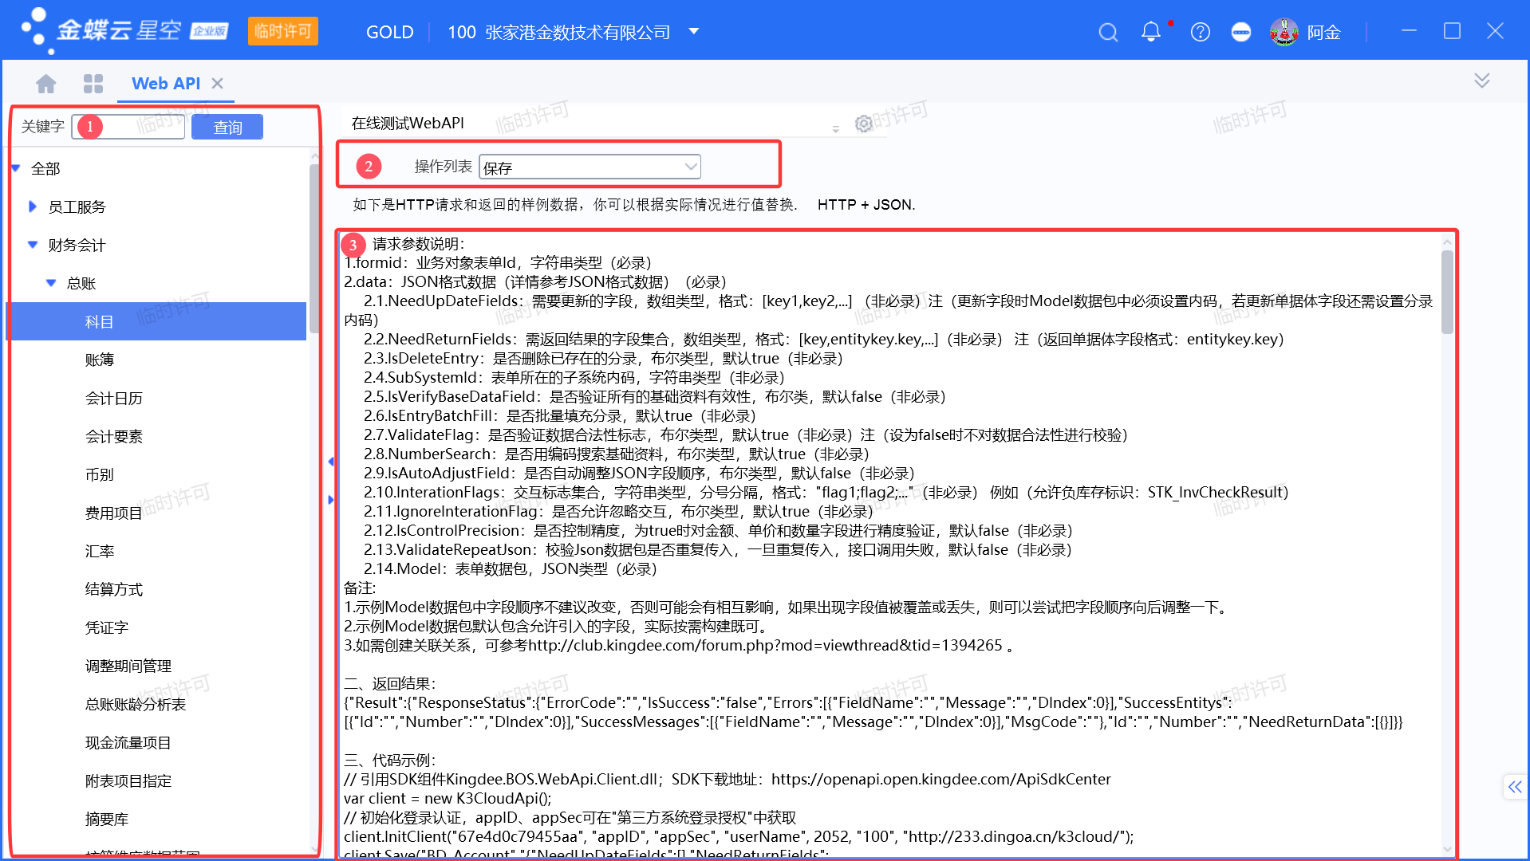Viewport: 1530px width, 861px height.
Task: Select 凭证字 in the tree
Action: [107, 627]
